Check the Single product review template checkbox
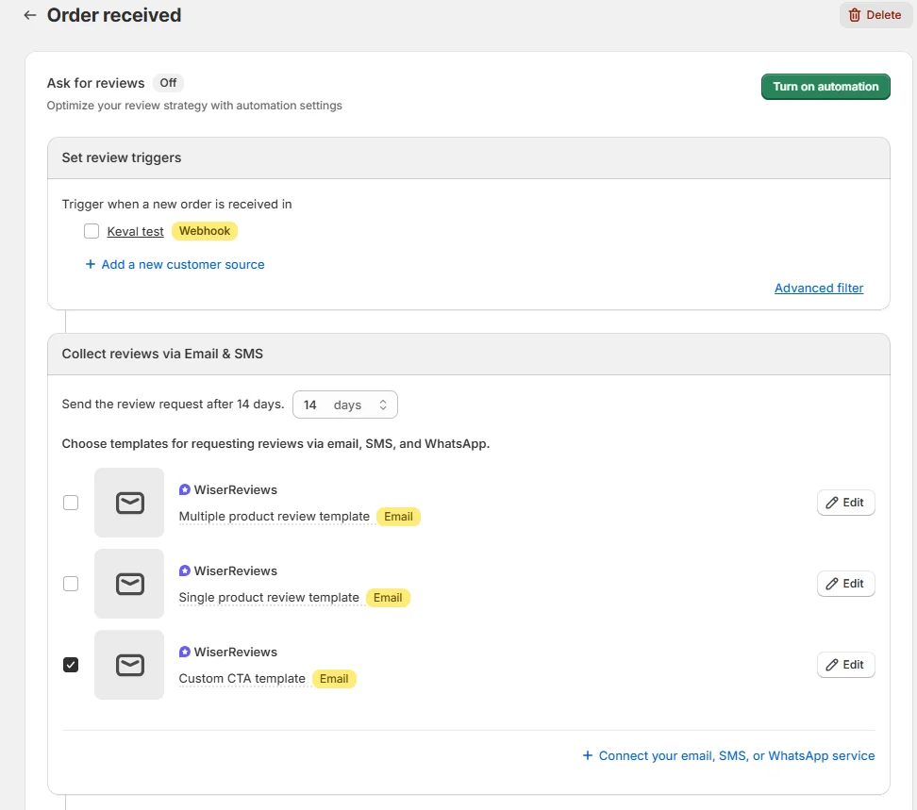The image size is (917, 810). (71, 584)
